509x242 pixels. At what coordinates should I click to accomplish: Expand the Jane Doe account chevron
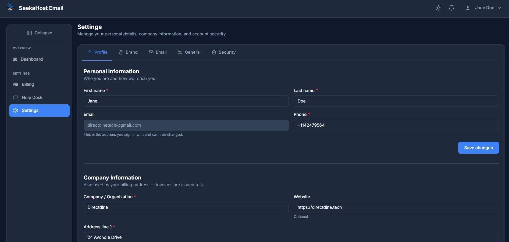click(499, 8)
